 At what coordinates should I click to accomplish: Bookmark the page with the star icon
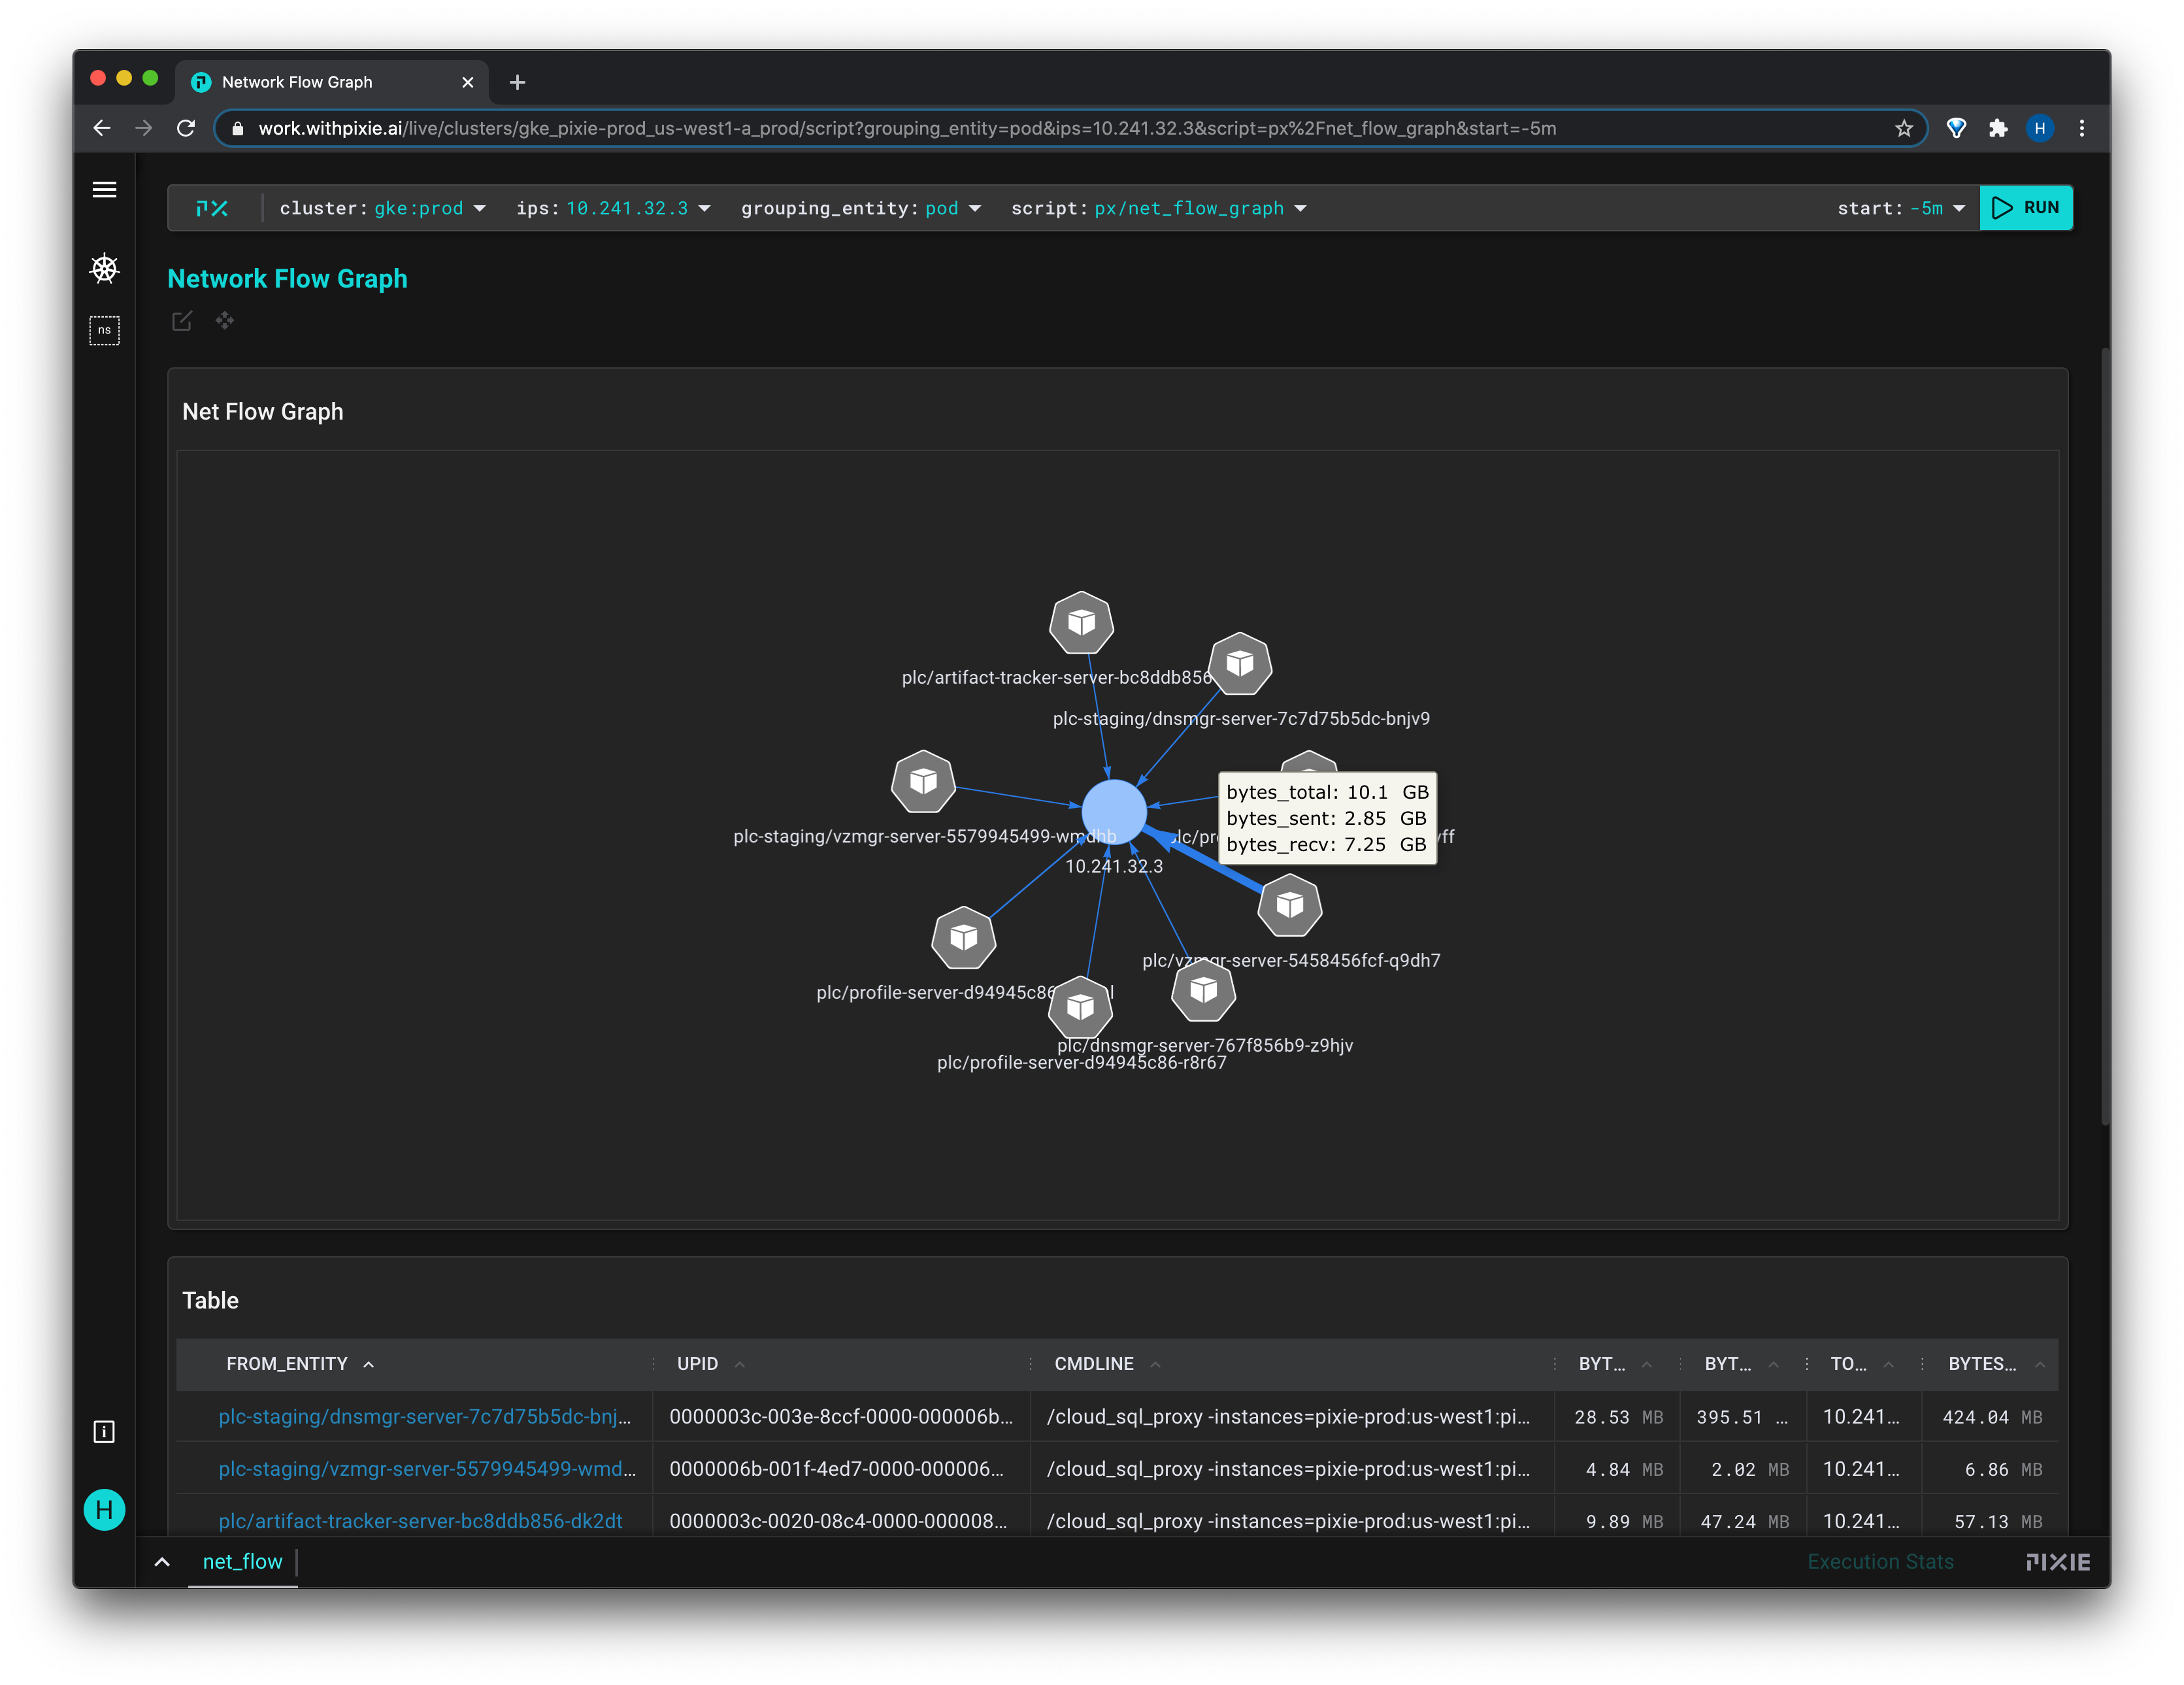(1903, 128)
